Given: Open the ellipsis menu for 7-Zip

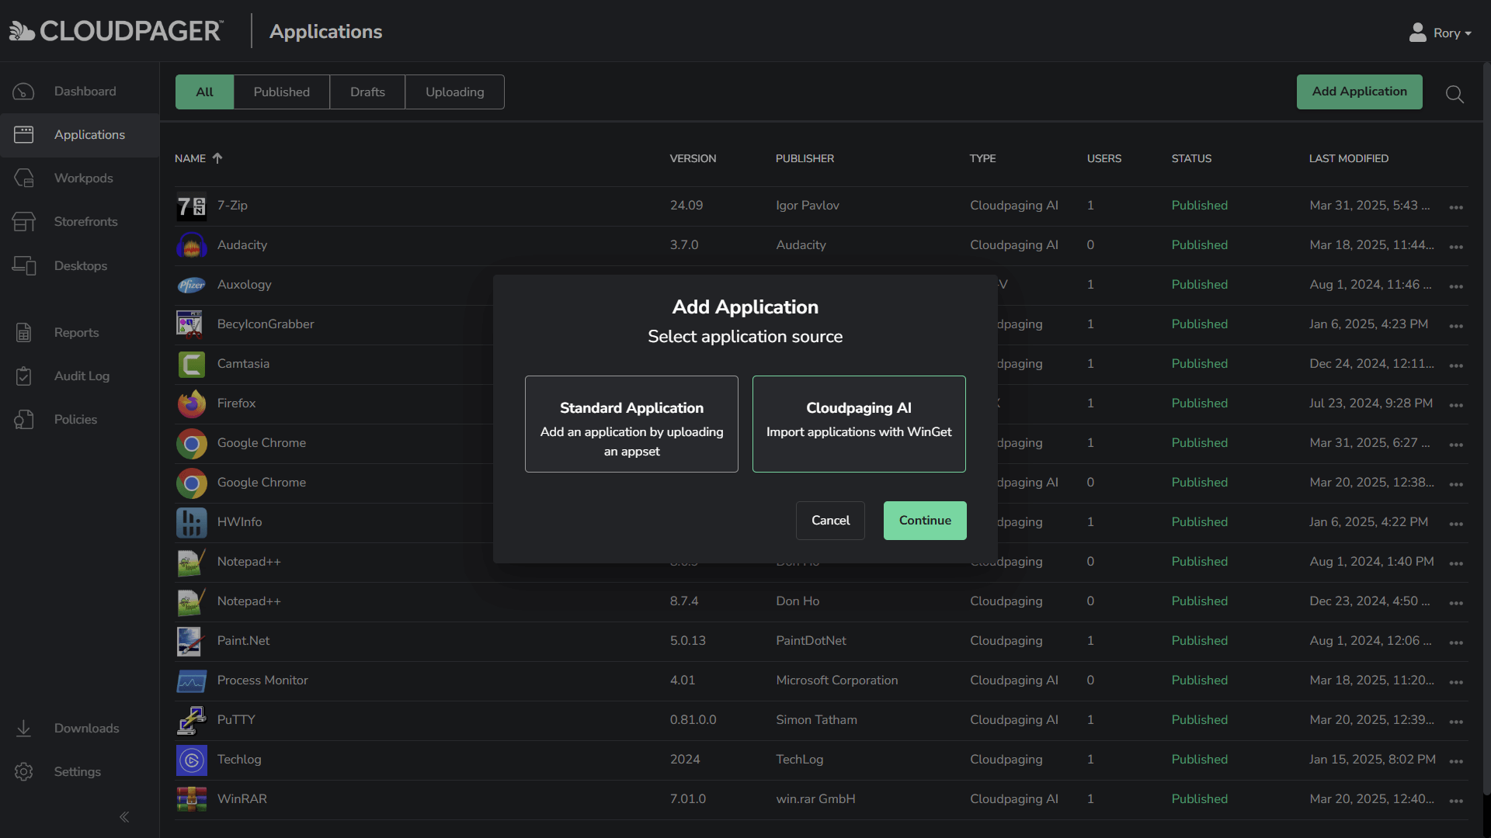Looking at the screenshot, I should coord(1456,208).
